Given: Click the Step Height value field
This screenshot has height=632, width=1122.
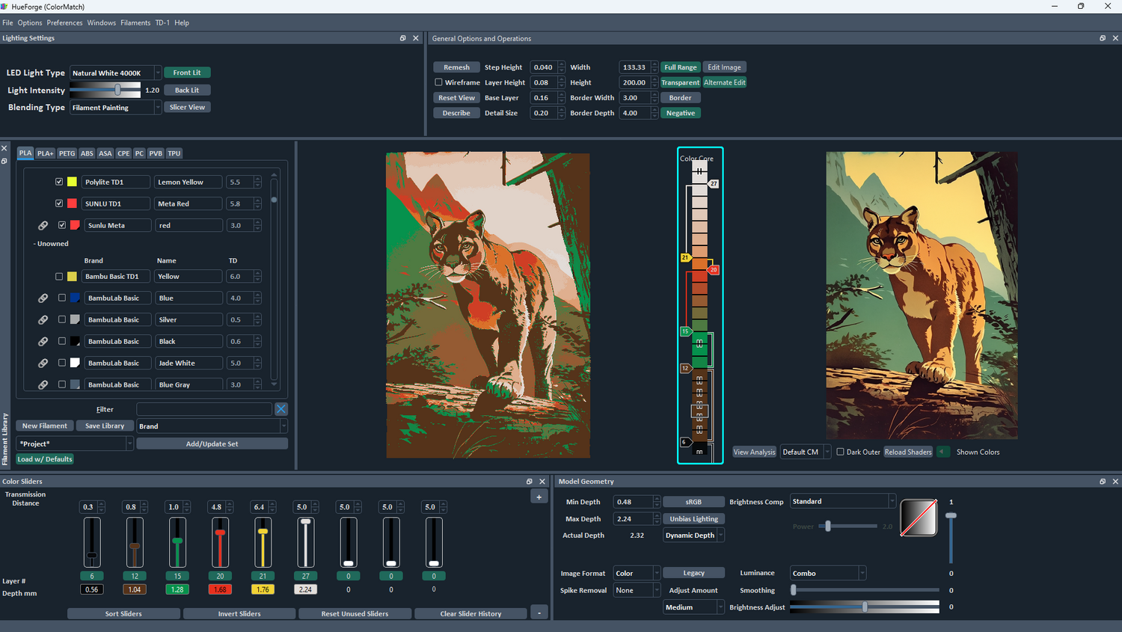Looking at the screenshot, I should tap(544, 67).
